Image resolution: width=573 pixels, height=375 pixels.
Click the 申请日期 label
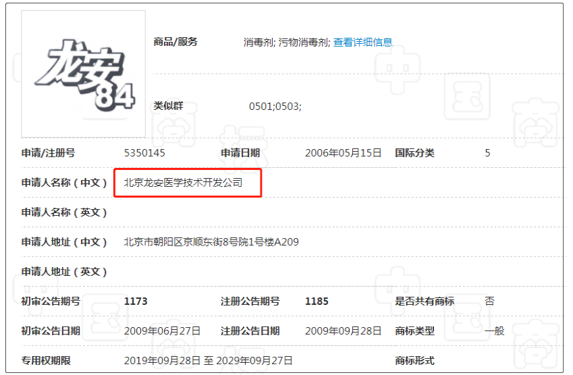coord(240,153)
